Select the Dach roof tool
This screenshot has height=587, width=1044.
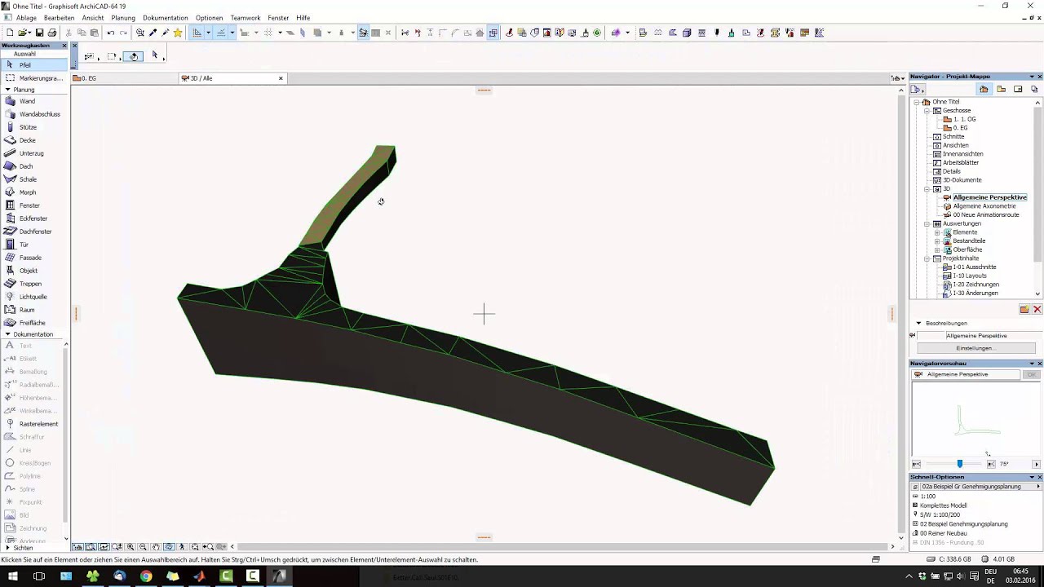pos(33,166)
